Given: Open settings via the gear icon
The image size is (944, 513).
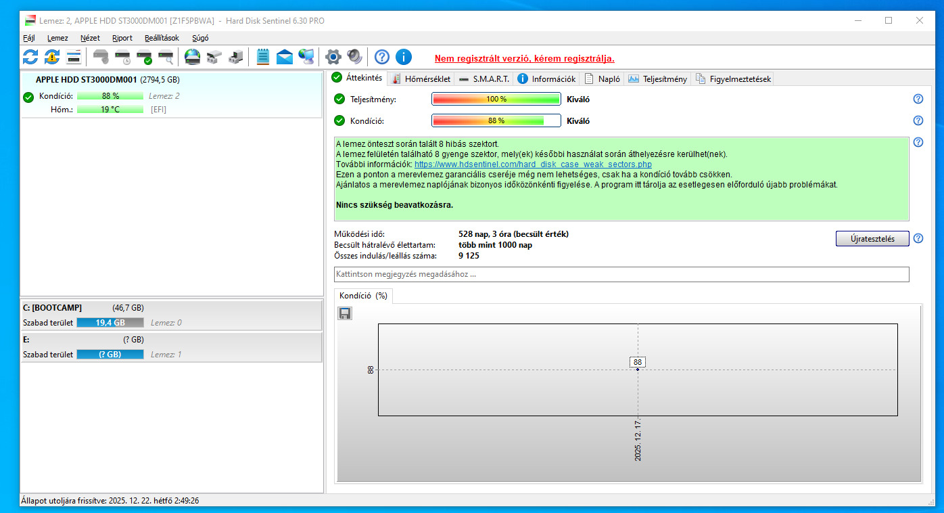Looking at the screenshot, I should tap(333, 57).
